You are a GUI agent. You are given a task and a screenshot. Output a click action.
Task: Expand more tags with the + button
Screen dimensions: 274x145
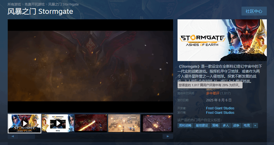coord(255,125)
